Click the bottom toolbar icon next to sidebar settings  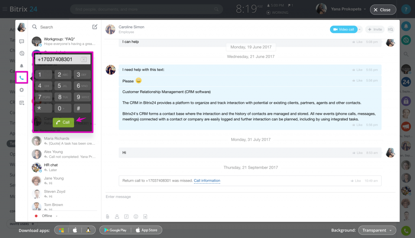22,103
